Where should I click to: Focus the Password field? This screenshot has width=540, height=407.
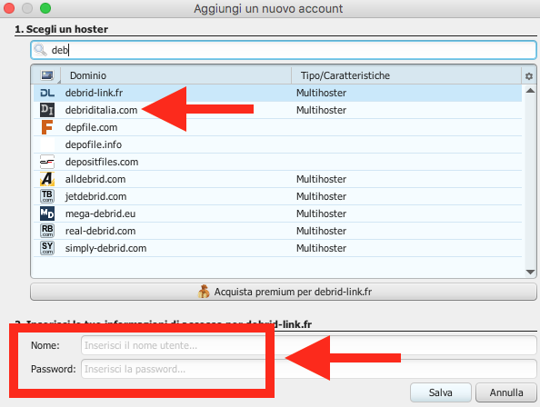click(309, 369)
